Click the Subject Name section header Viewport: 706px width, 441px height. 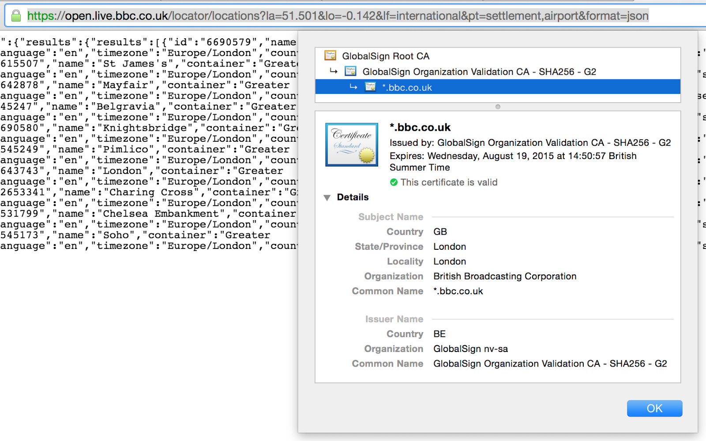click(391, 217)
